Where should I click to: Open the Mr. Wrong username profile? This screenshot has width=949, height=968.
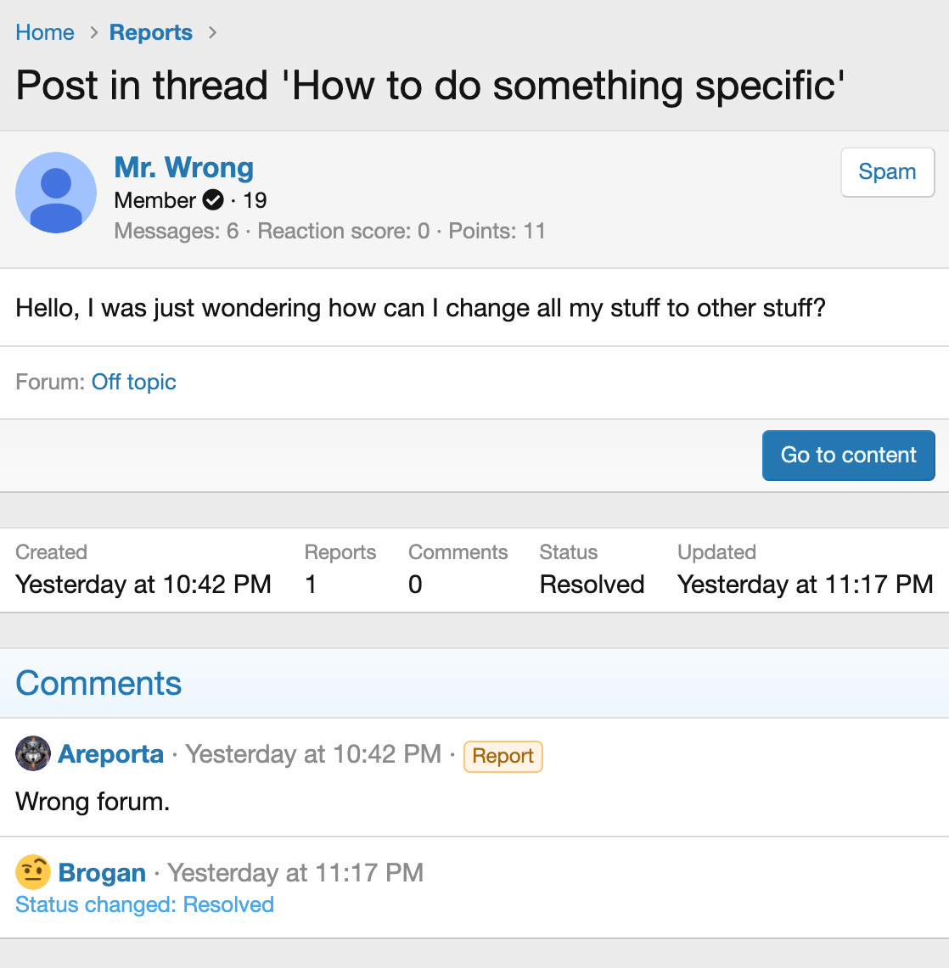pyautogui.click(x=184, y=168)
